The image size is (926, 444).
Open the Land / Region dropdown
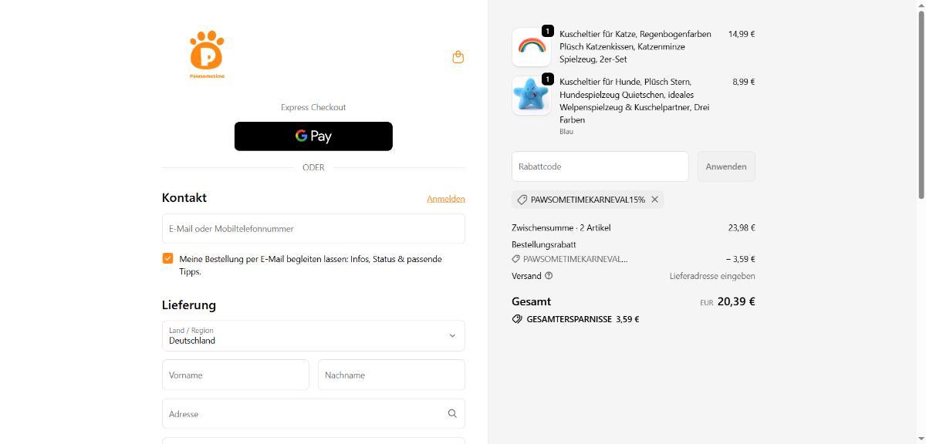(x=313, y=336)
